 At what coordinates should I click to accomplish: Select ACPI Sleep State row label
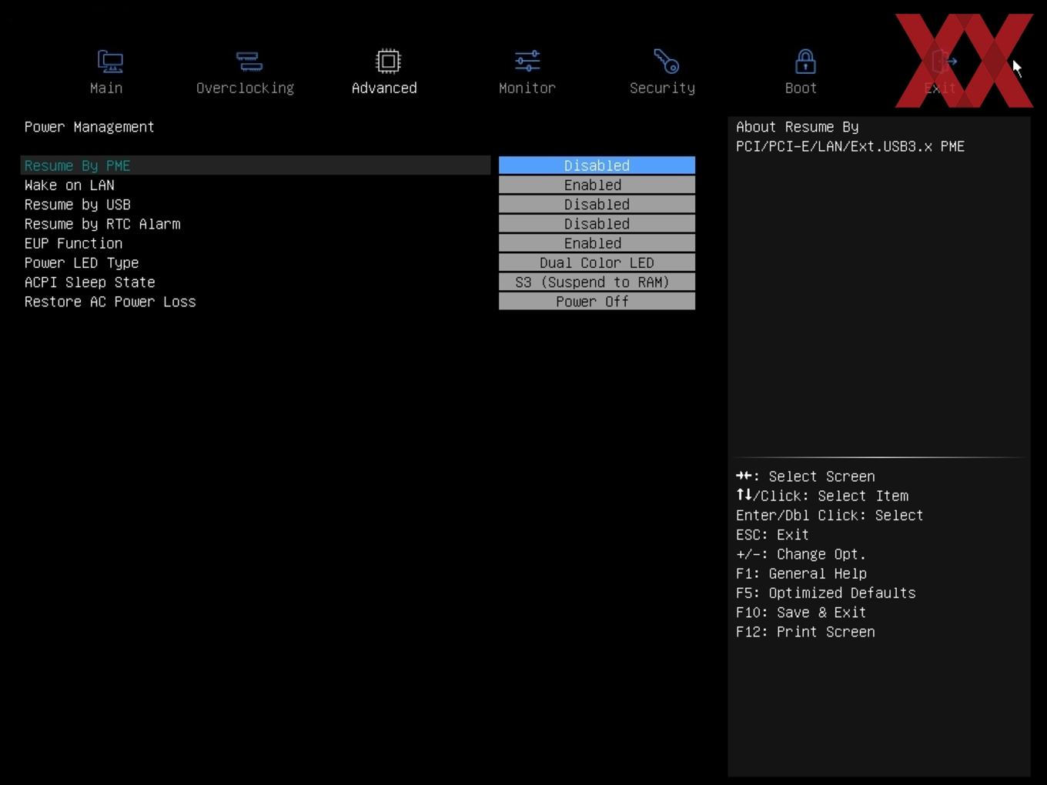coord(89,282)
